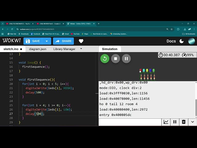Click the simulation timer display
This screenshot has width=197, height=148.
click(169, 55)
